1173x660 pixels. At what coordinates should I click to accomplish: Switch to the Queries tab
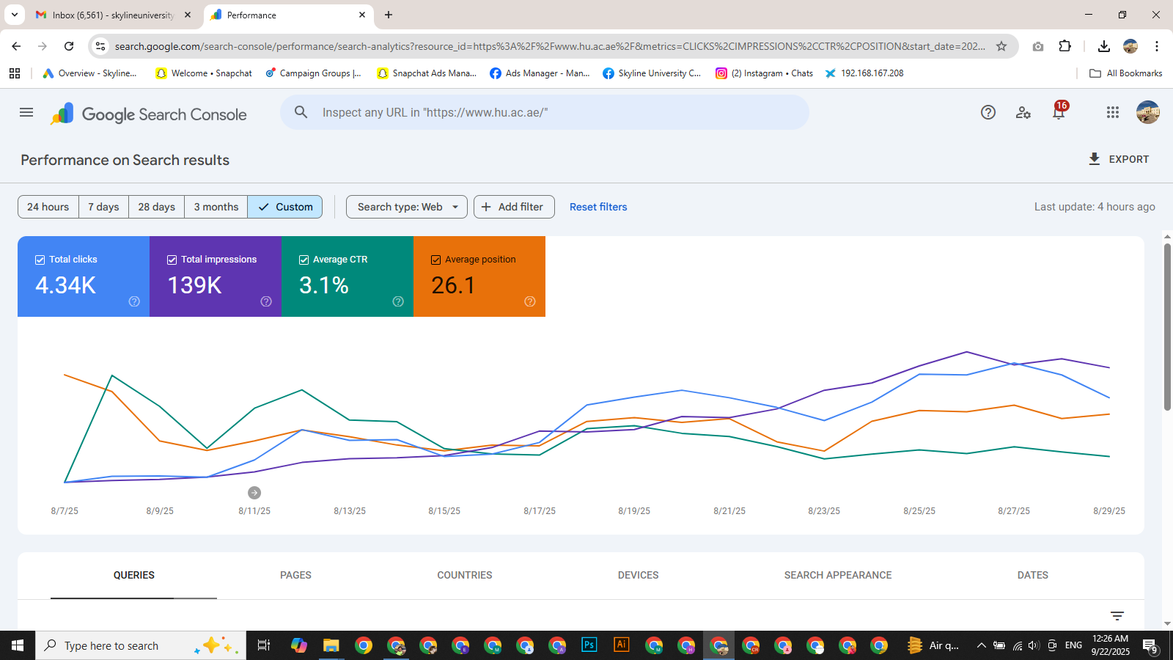134,575
